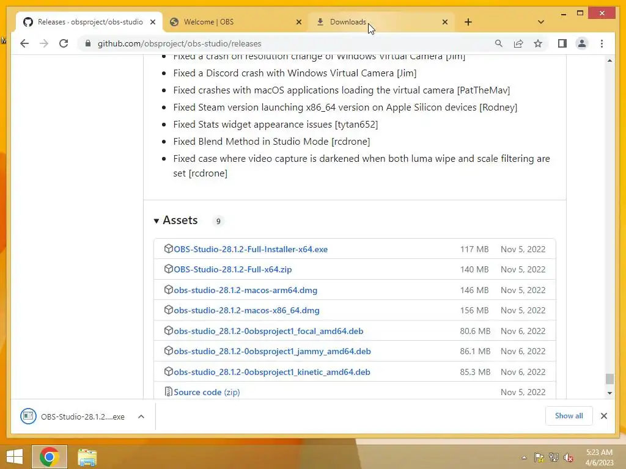Click the 117 MB size text

[474, 249]
